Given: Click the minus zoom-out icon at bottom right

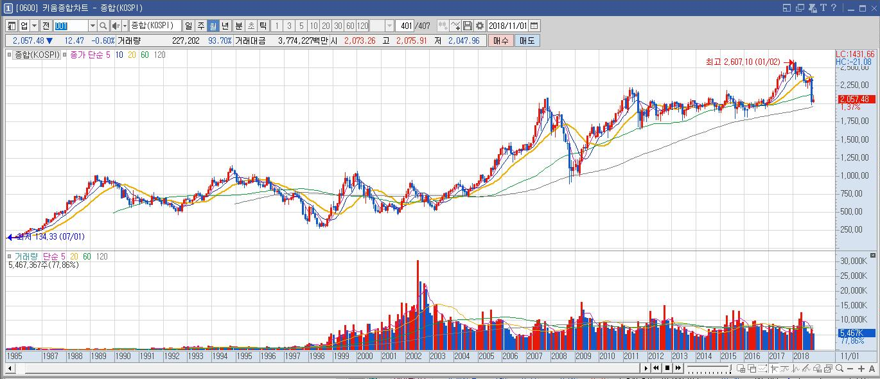Looking at the screenshot, I should (850, 368).
